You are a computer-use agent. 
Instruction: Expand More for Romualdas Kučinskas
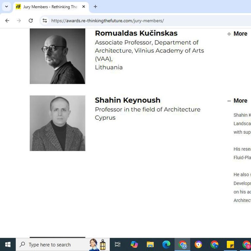click(240, 34)
